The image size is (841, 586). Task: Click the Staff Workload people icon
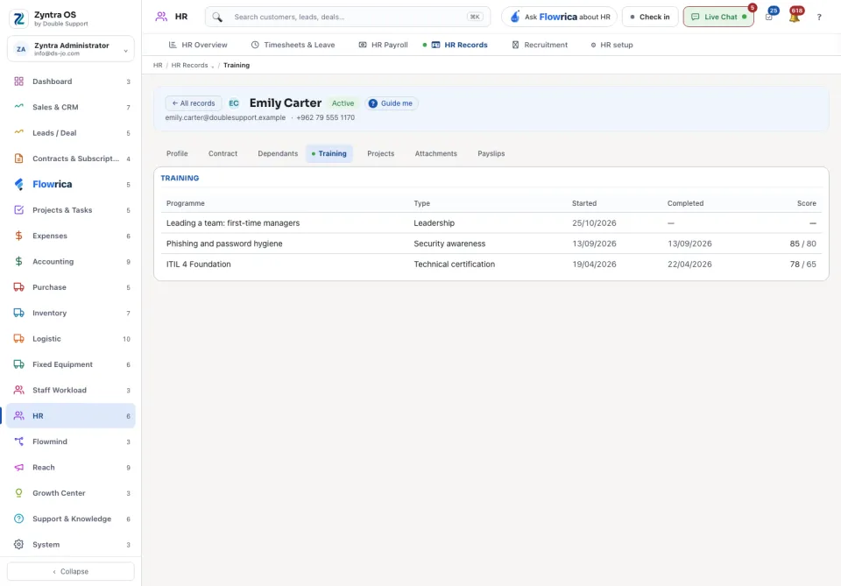[x=18, y=391]
